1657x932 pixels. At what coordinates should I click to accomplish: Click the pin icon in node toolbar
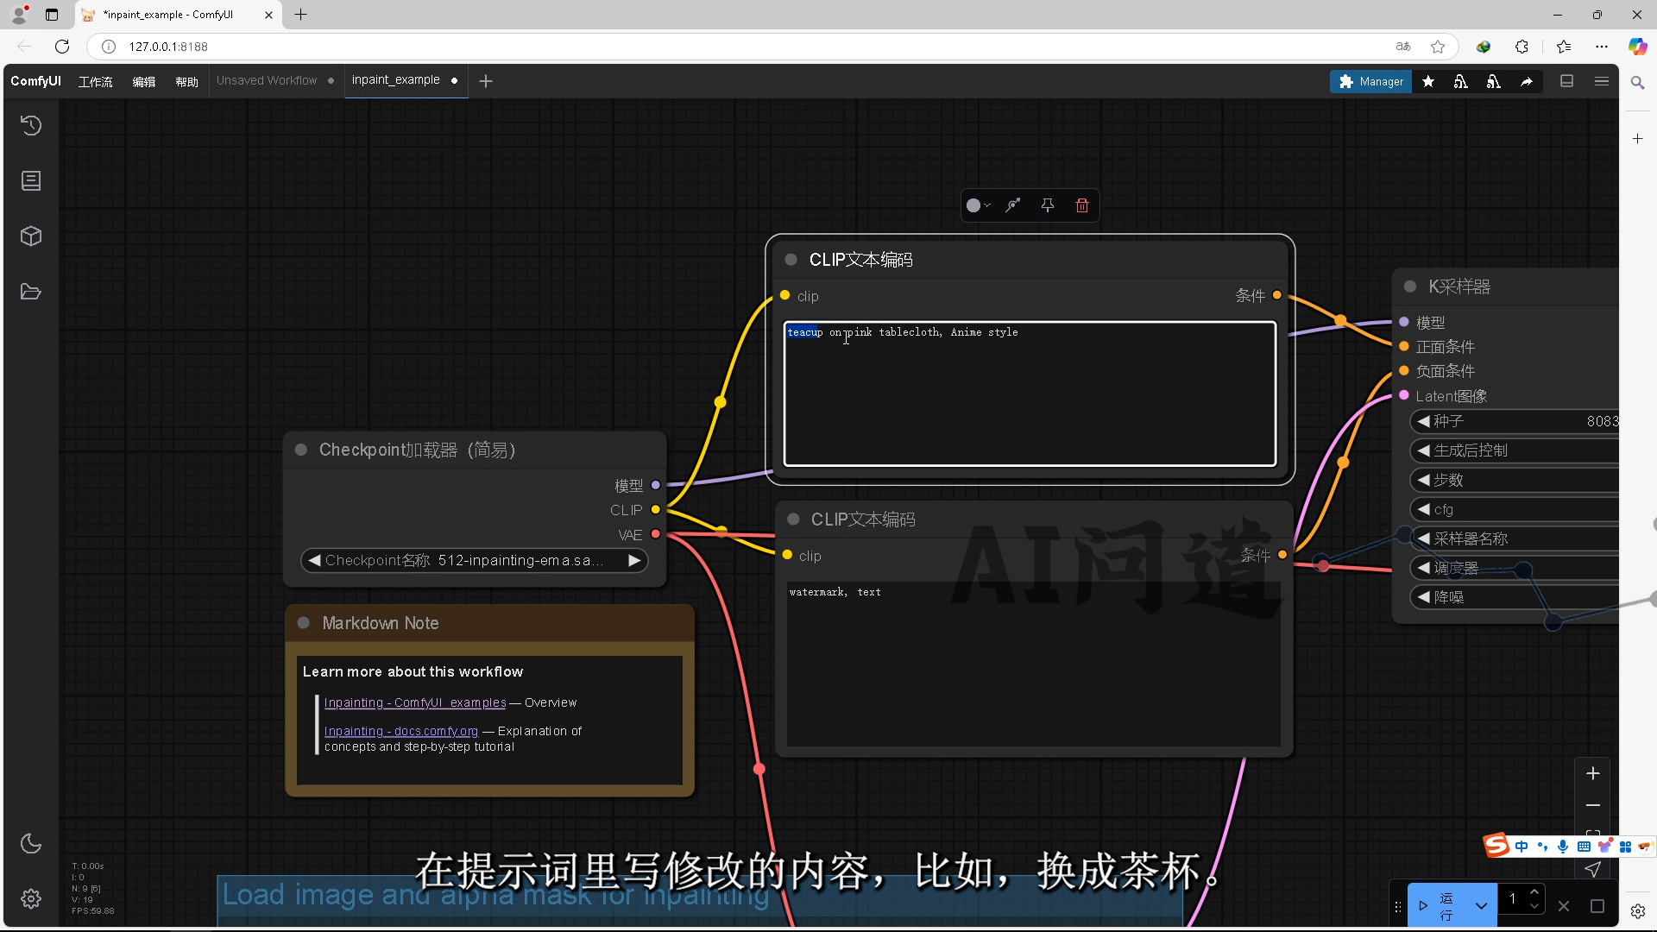point(1047,205)
